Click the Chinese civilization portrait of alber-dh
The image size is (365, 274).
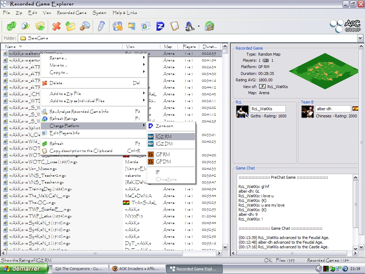308,112
